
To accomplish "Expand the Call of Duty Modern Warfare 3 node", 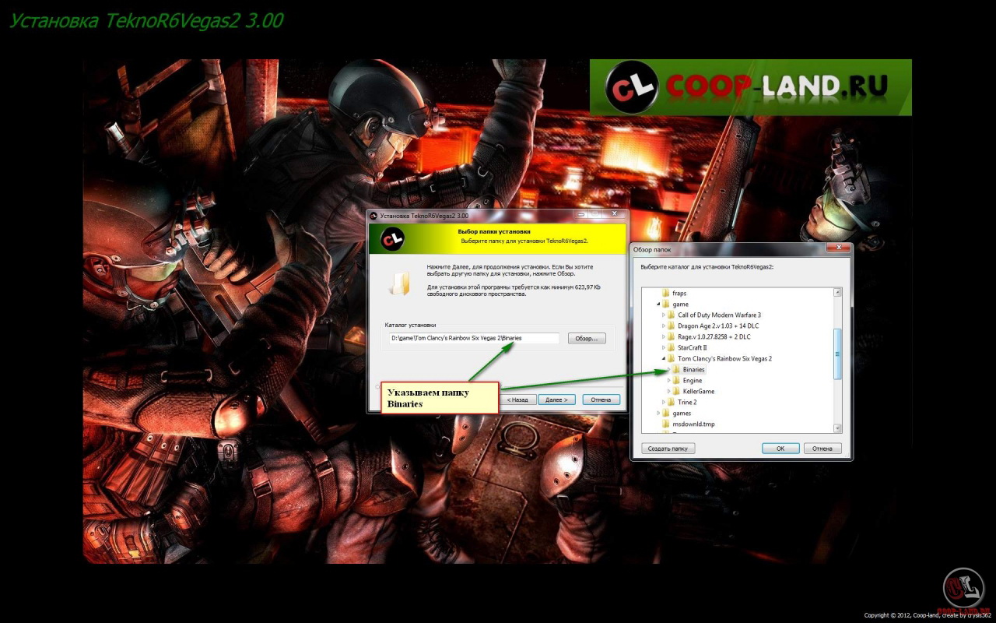I will coord(664,315).
